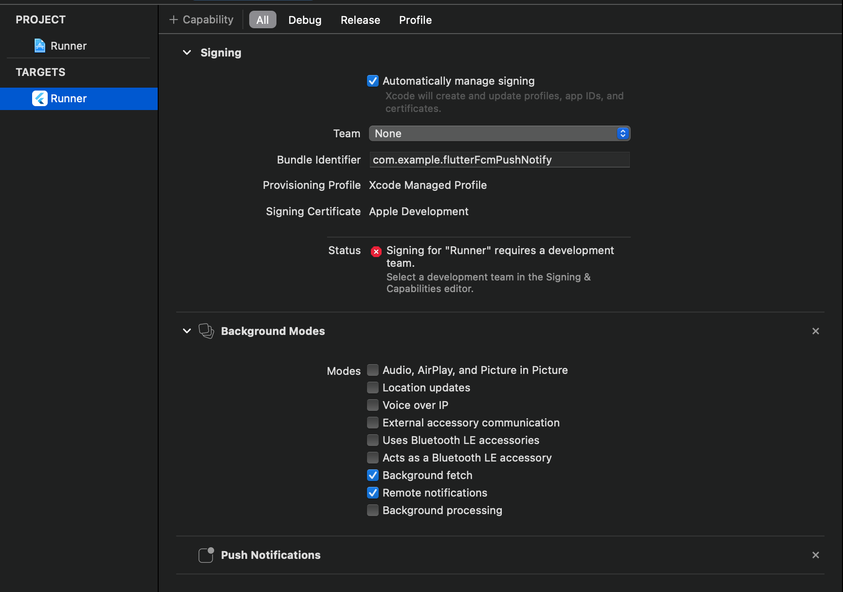Switch to the Profile configuration tab
The width and height of the screenshot is (843, 592).
click(x=415, y=20)
